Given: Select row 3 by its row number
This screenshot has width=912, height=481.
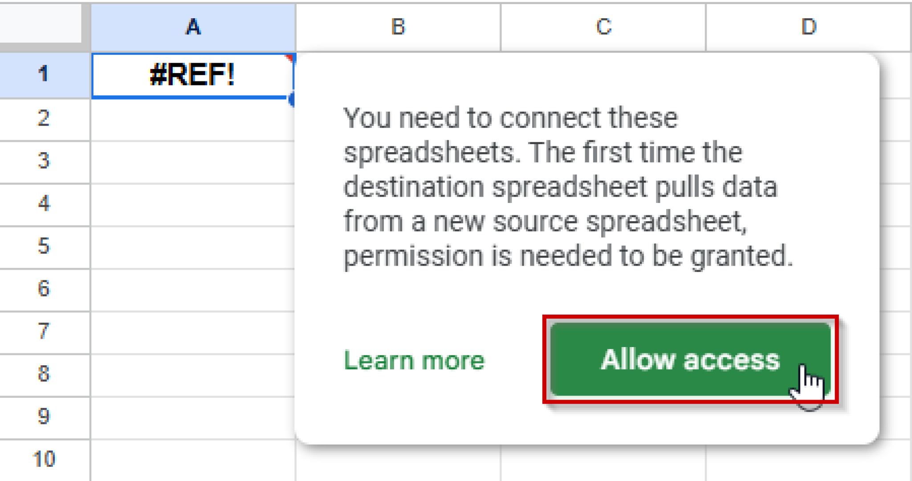Looking at the screenshot, I should click(x=43, y=161).
